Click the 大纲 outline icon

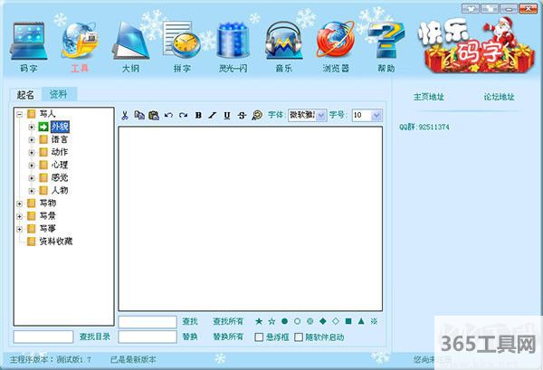[x=132, y=43]
